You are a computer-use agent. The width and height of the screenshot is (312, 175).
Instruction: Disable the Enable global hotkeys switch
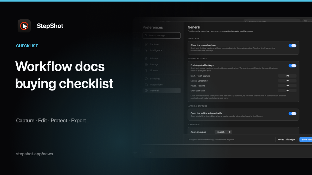292,66
